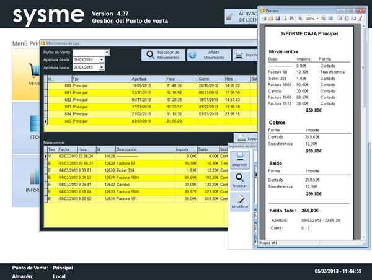Image resolution: width=372 pixels, height=280 pixels.
Task: Click the 'Local' Almacén status text
Action: point(59,276)
